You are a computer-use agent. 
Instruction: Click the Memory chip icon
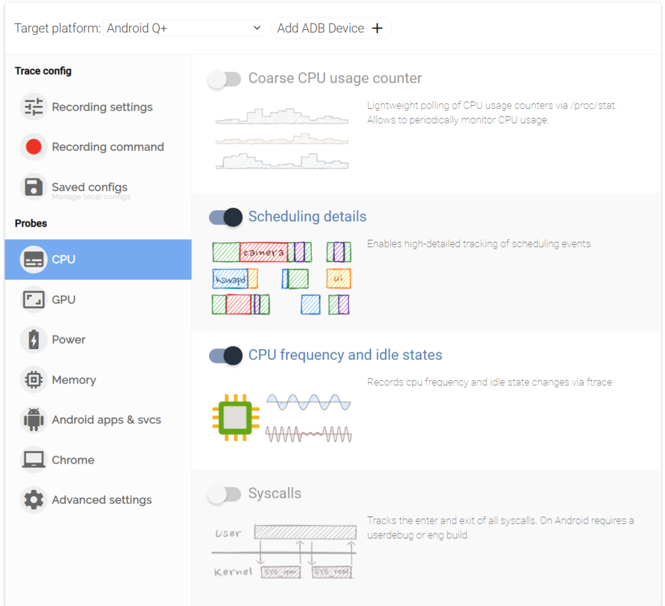[x=34, y=380]
